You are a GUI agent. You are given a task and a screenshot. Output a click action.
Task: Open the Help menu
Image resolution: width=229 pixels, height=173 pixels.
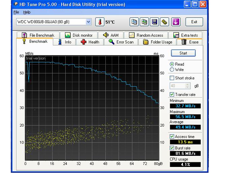tap(27, 12)
